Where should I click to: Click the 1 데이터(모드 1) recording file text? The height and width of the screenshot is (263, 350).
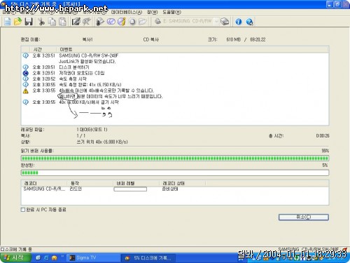pos(92,130)
